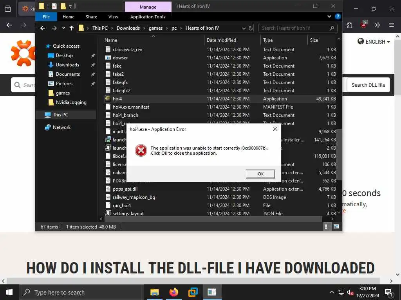Click 'games' in the address breadcrumb

(155, 28)
